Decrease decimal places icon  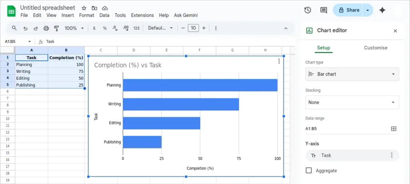point(115,28)
